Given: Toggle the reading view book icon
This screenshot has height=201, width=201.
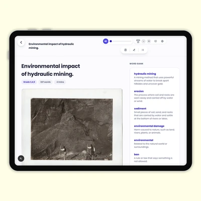Looking at the screenshot, I should 156,41.
